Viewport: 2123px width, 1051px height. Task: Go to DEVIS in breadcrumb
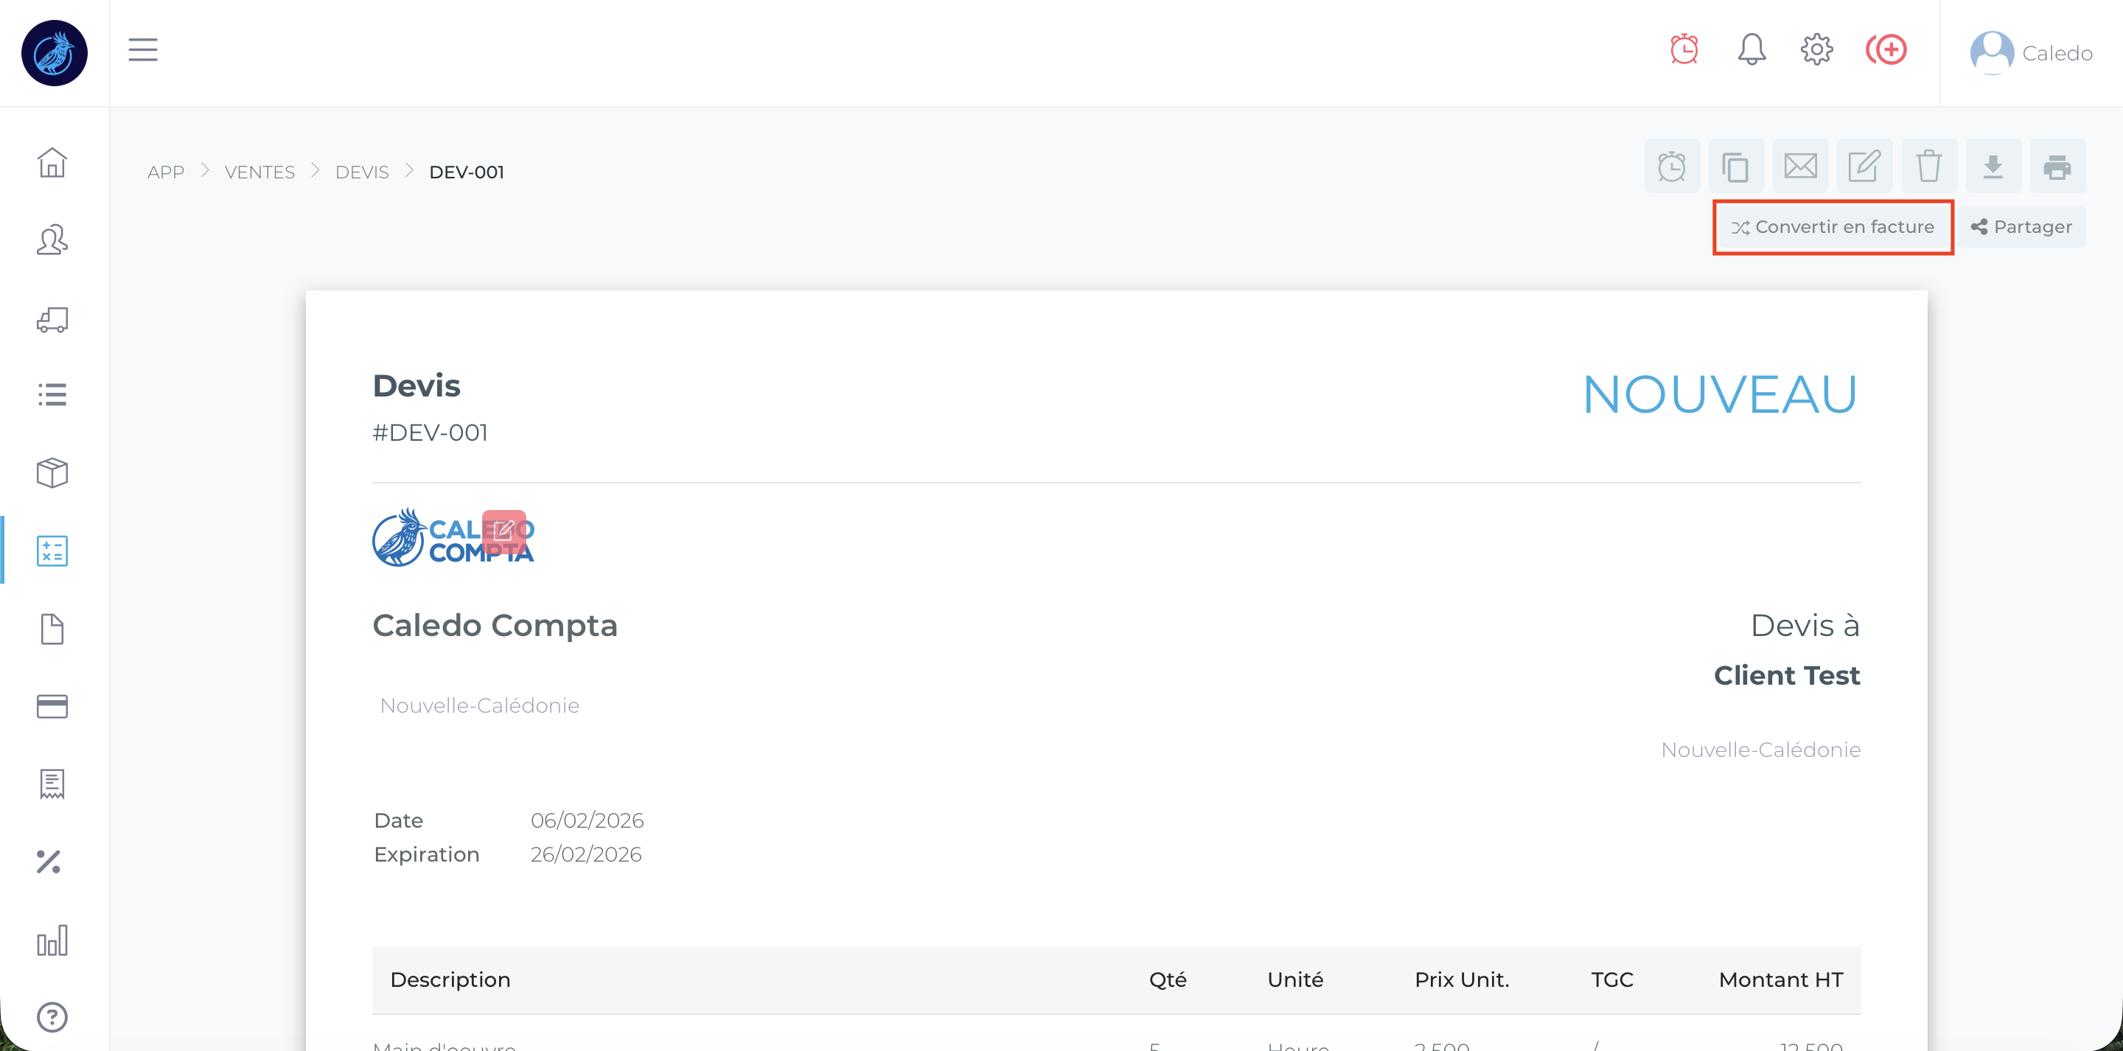pos(362,172)
